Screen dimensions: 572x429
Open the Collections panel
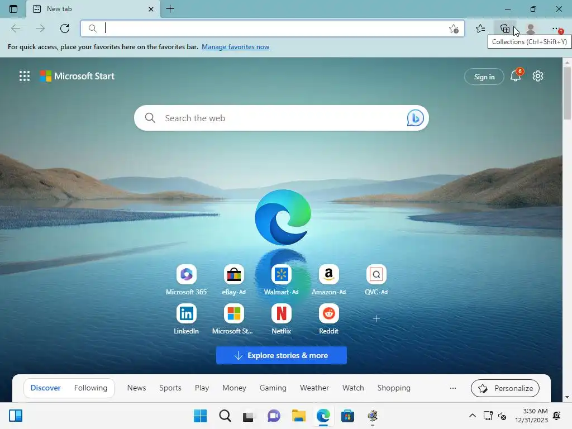click(x=505, y=28)
